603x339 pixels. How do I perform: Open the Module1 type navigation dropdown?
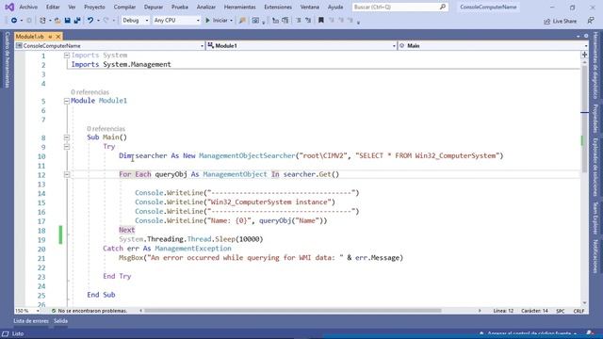tap(301, 46)
